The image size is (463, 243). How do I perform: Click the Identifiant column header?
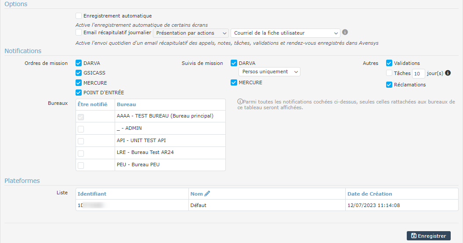coord(92,194)
